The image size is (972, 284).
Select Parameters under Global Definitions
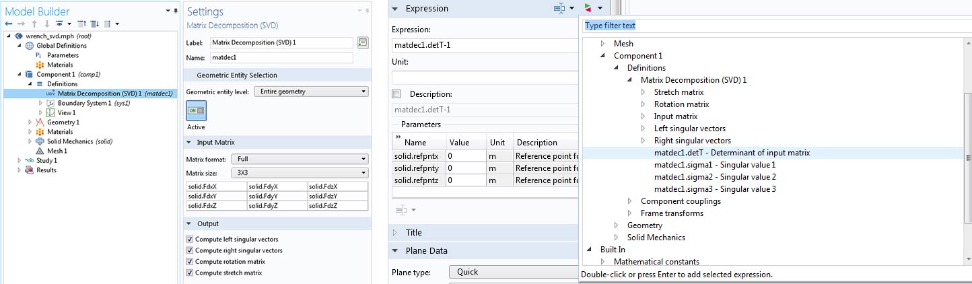tap(63, 55)
